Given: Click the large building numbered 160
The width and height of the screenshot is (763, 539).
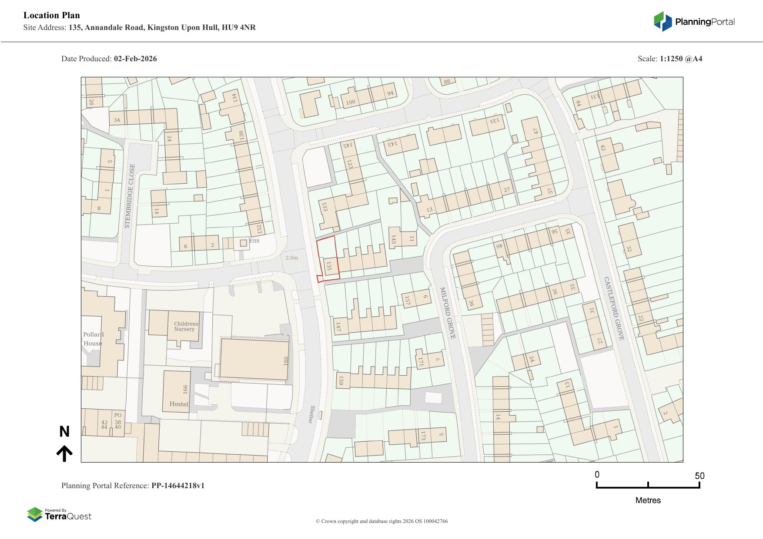Looking at the screenshot, I should 254,359.
